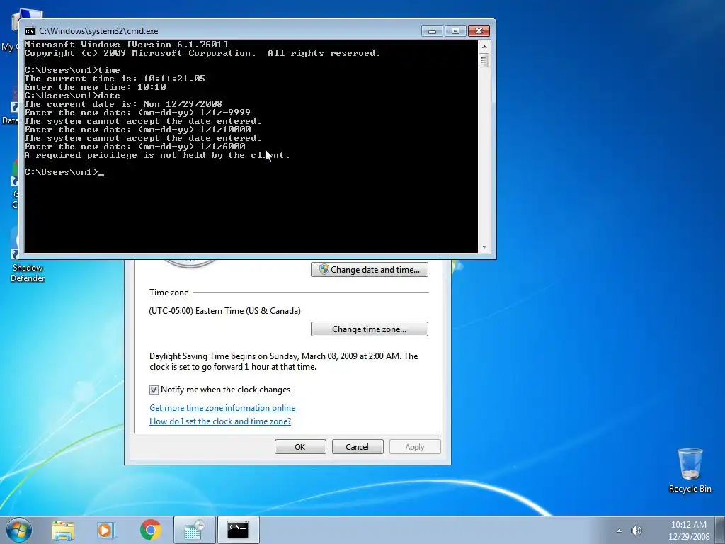Image resolution: width=725 pixels, height=544 pixels.
Task: Open Google Chrome from the taskbar
Action: (150, 530)
